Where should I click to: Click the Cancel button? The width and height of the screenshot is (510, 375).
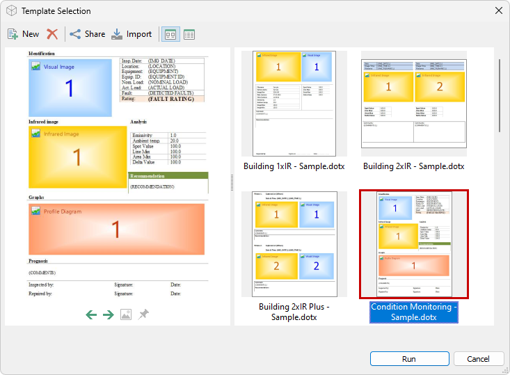coord(479,359)
